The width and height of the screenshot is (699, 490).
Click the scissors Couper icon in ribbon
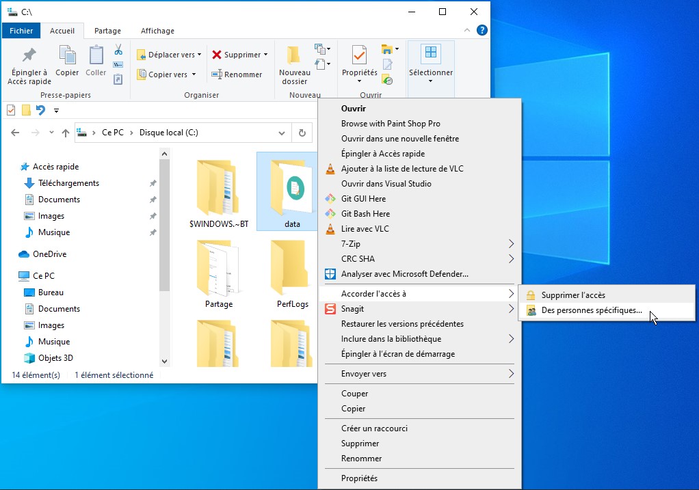click(118, 50)
